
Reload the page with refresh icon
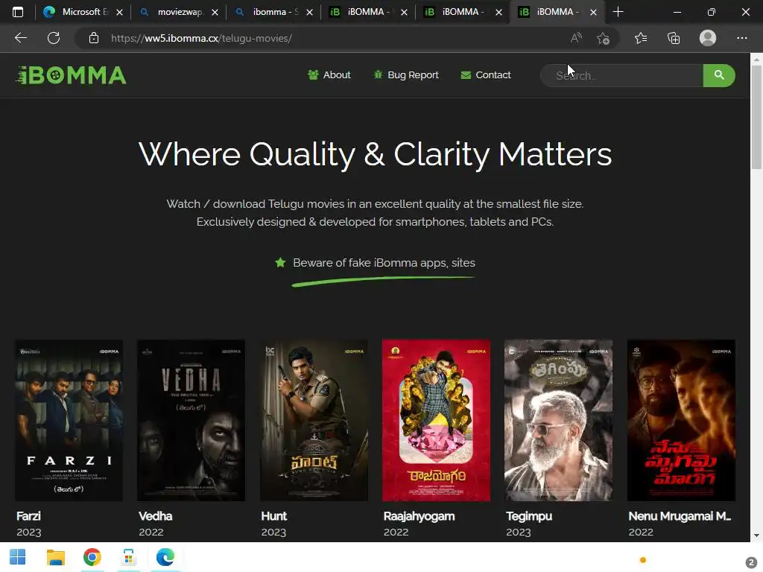point(54,38)
